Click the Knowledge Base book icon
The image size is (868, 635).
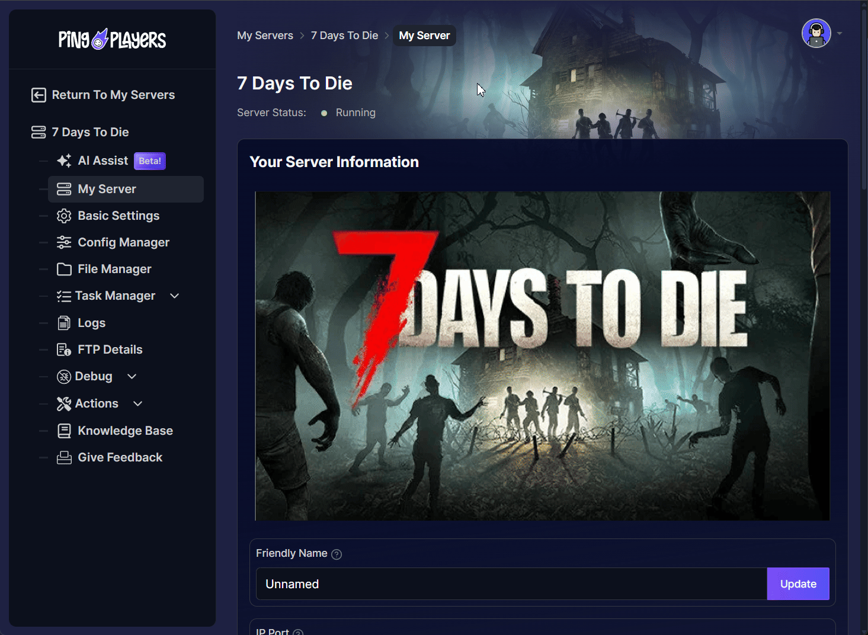click(64, 431)
